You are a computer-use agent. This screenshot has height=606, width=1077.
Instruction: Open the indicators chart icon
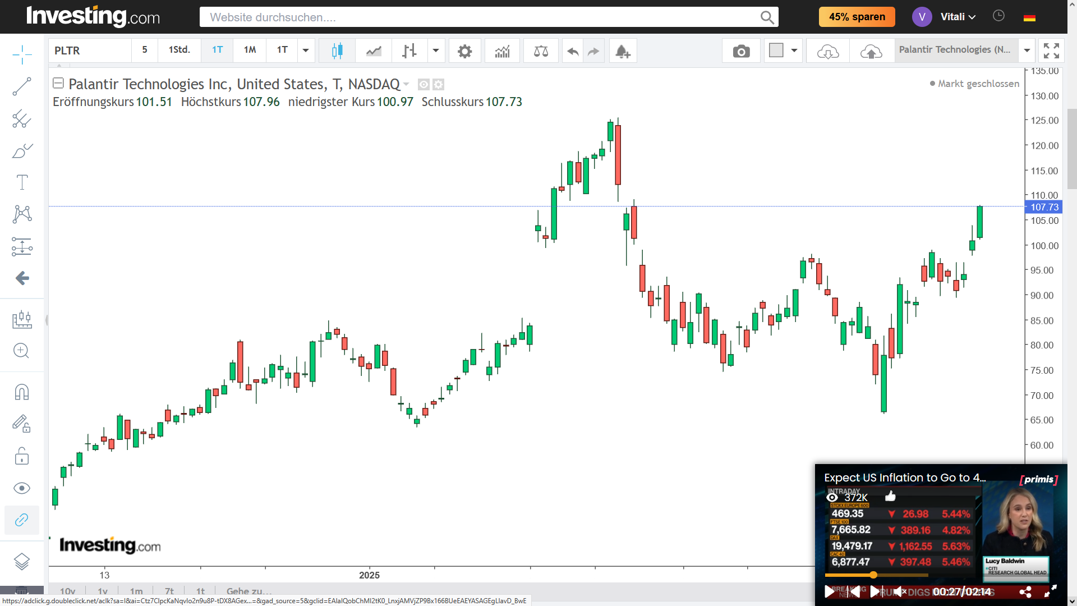point(502,51)
